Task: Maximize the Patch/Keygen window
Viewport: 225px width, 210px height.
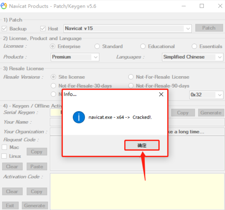Action: pos(202,6)
